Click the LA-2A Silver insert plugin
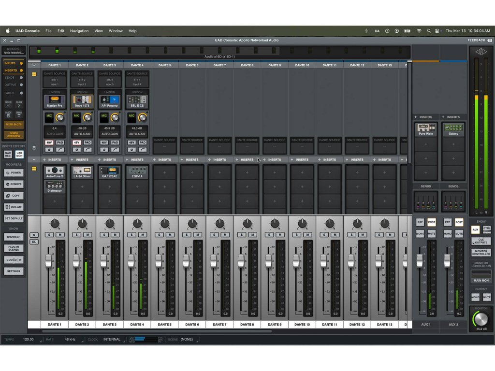 click(x=82, y=171)
